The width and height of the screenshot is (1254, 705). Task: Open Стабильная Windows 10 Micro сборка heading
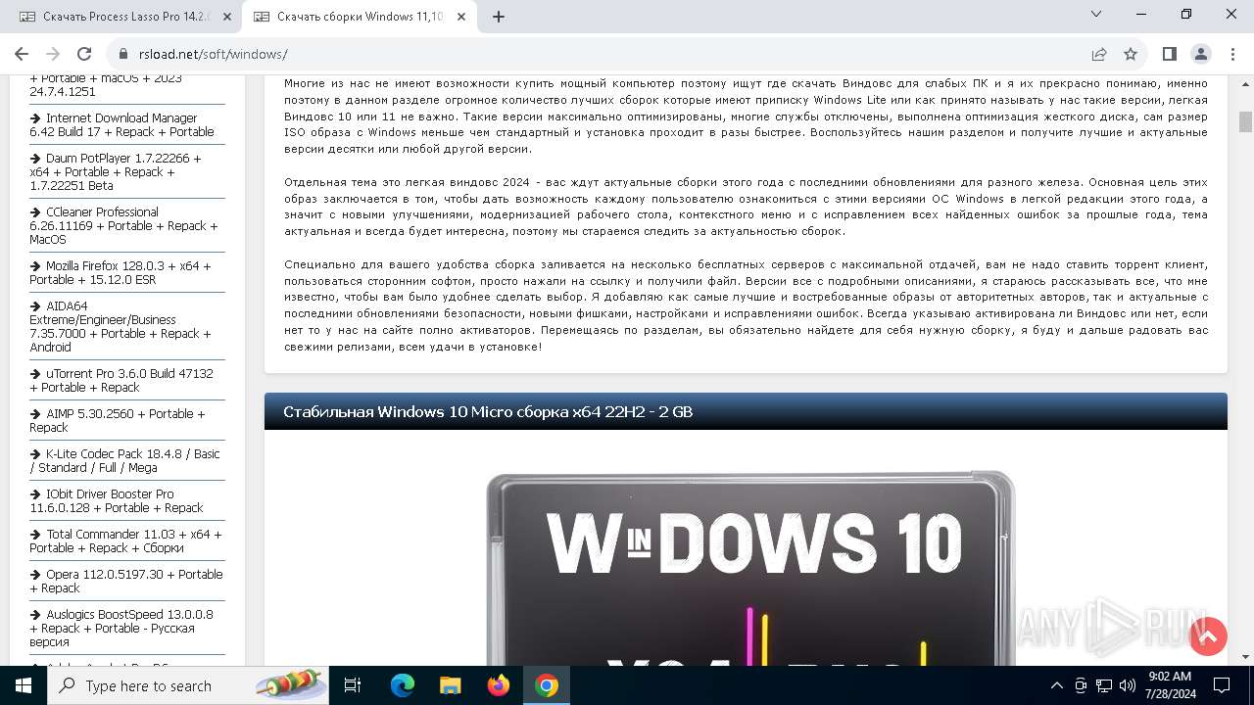point(488,411)
